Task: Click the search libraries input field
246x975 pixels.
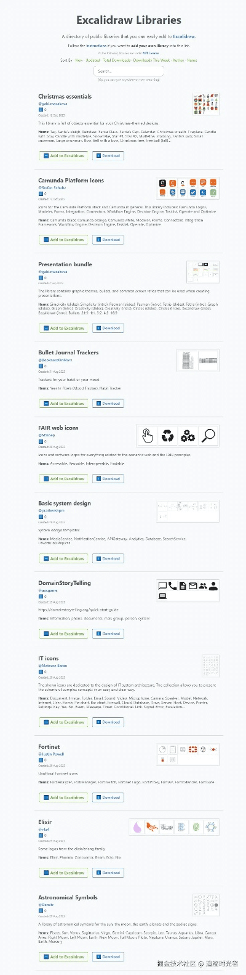Action: coord(129,71)
